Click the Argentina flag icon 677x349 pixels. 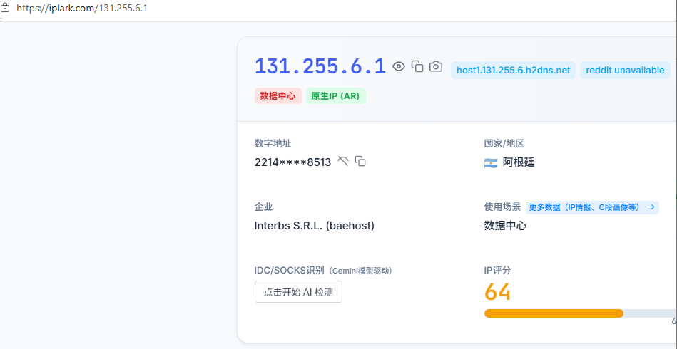(491, 163)
